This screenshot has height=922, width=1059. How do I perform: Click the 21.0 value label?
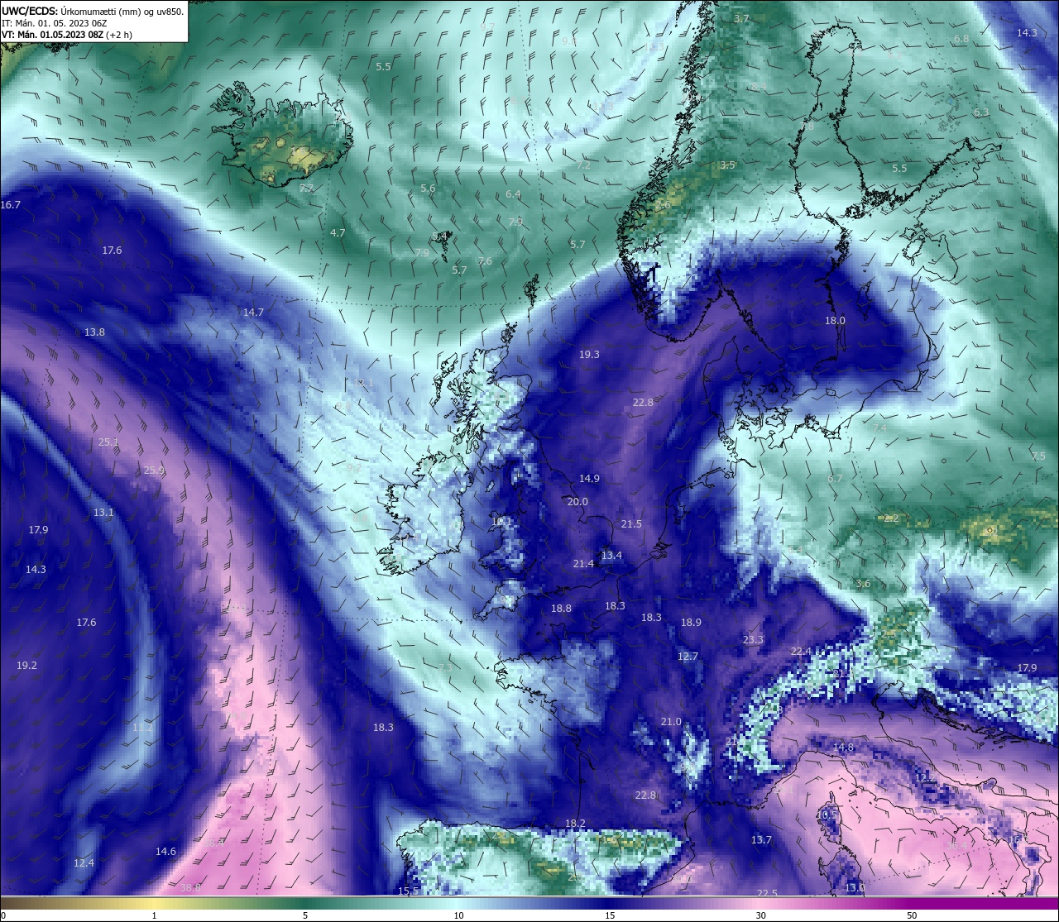coord(671,721)
